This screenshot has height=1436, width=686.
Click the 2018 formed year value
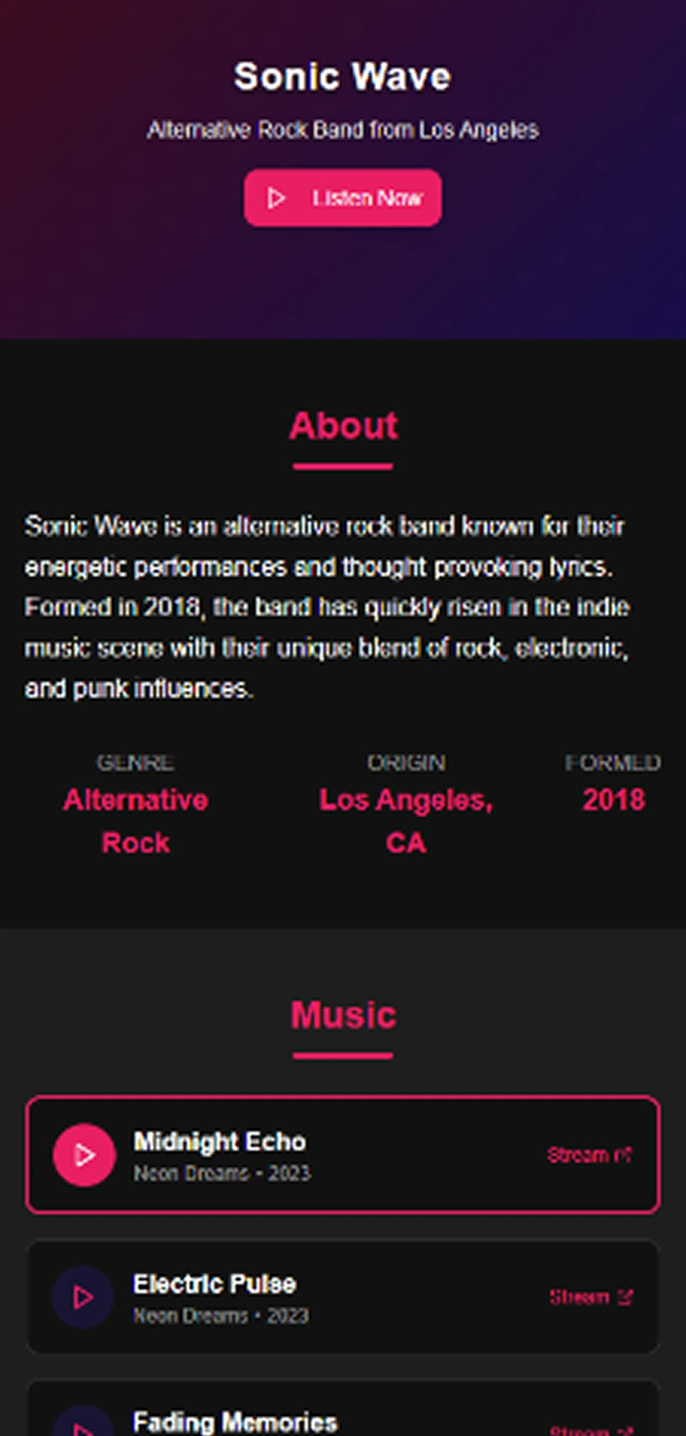coord(614,800)
